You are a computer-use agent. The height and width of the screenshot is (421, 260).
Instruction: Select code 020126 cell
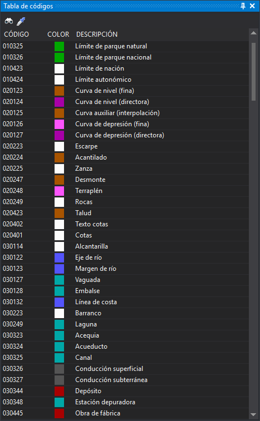(x=13, y=124)
